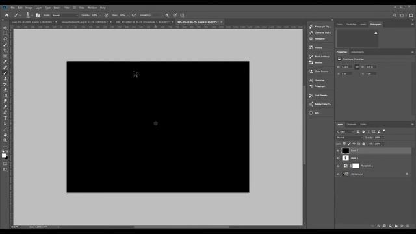Image resolution: width=416 pixels, height=234 pixels.
Task: Expand the Opacity slider dropdown in options bar
Action: tap(100, 15)
